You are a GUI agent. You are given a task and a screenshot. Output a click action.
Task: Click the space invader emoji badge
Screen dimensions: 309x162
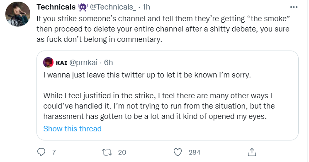point(83,7)
